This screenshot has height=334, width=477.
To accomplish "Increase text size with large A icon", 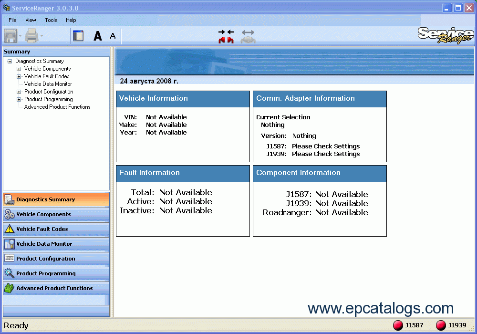I will (98, 36).
